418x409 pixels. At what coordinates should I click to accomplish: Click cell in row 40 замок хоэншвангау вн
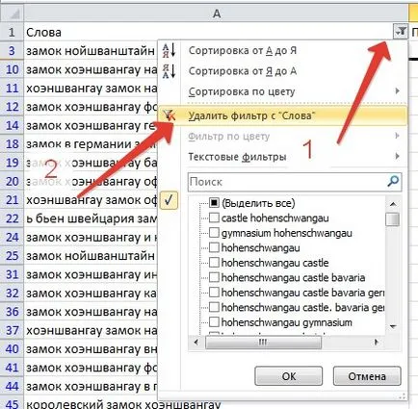(x=91, y=348)
